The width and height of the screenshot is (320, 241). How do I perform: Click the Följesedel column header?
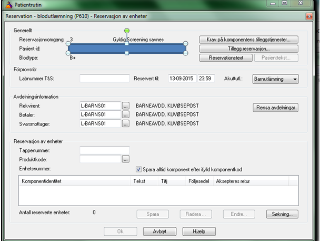tap(199, 181)
